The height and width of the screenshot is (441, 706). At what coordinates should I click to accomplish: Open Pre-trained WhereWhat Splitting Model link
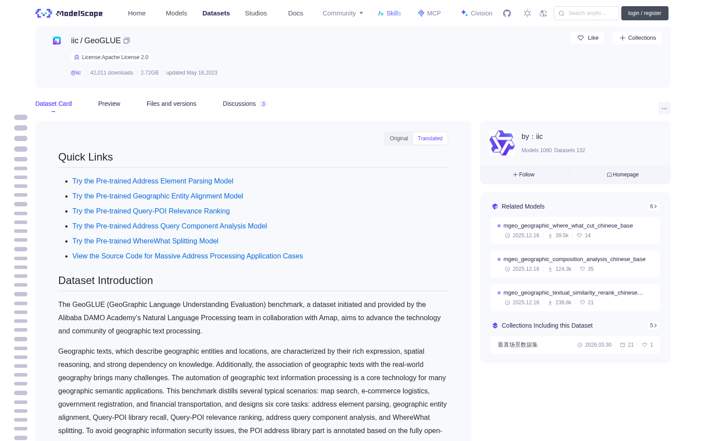click(145, 241)
